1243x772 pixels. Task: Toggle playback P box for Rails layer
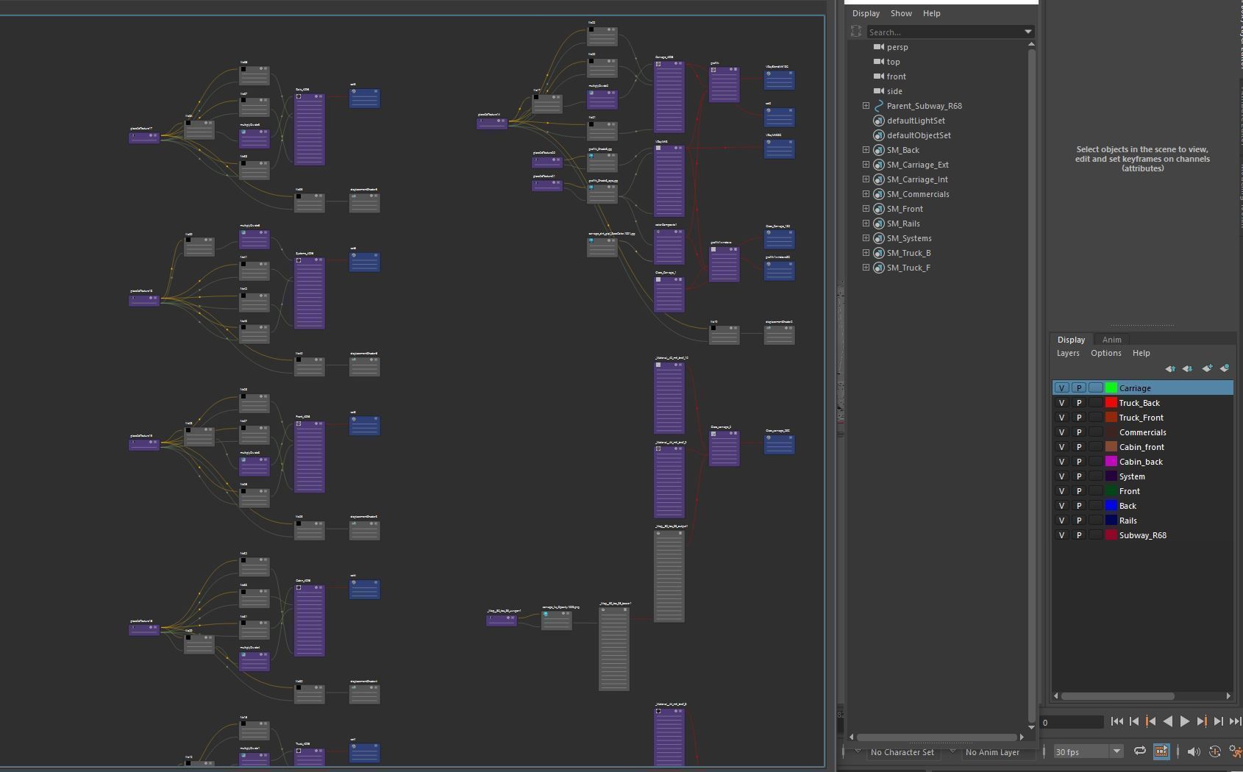[1079, 521]
